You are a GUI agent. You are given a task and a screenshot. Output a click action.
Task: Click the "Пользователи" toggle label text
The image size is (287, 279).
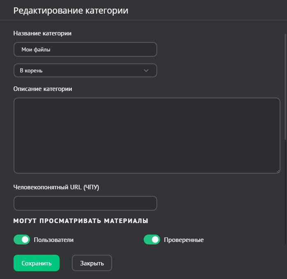tap(53, 239)
